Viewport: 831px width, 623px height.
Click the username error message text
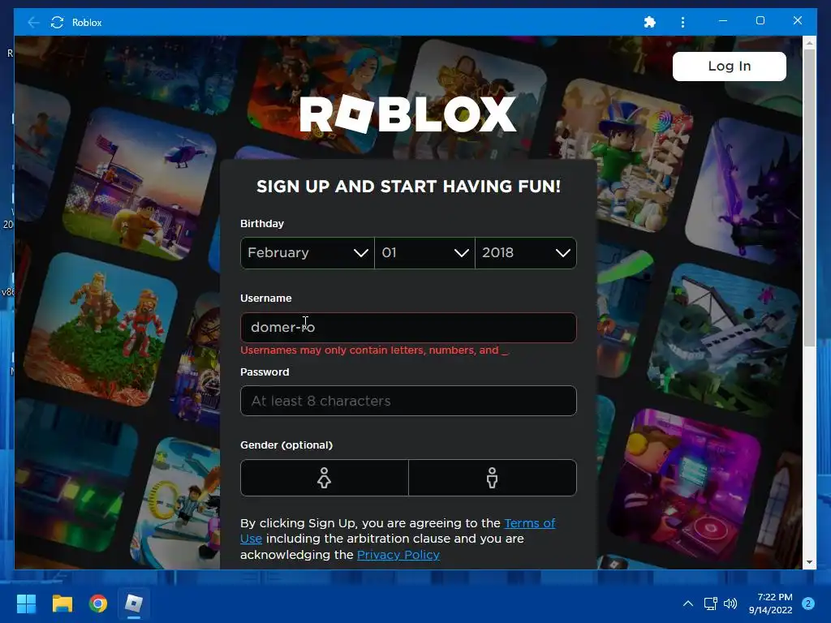374,350
